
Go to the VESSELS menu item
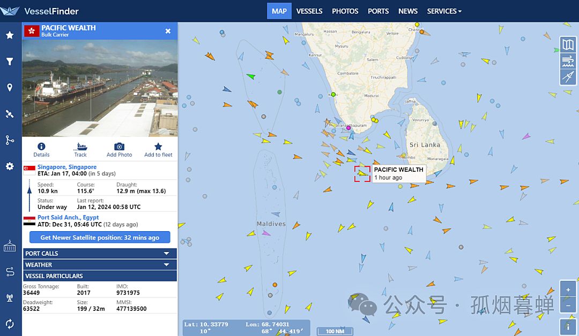coord(309,11)
